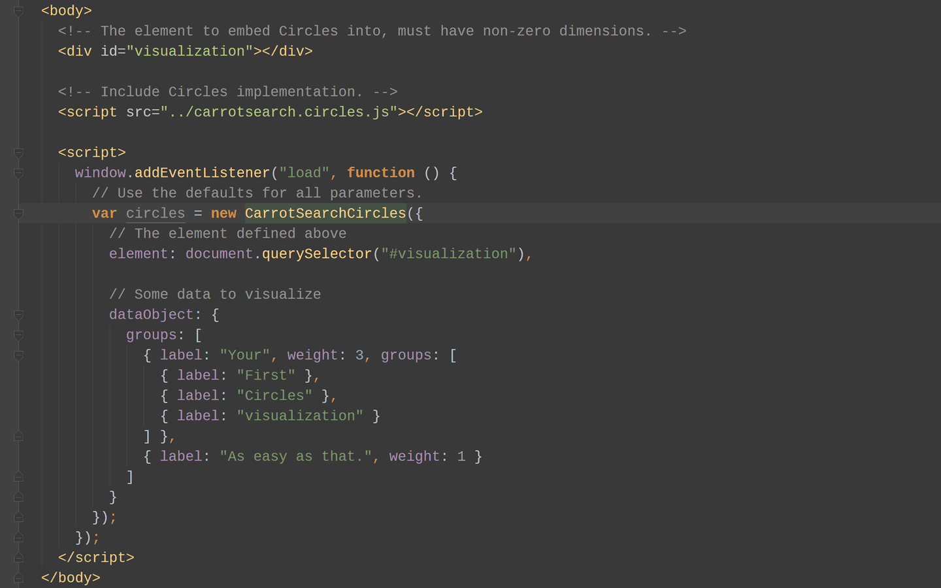Image resolution: width=941 pixels, height=588 pixels.
Task: Click fold end marker beside </body> line
Action: point(18,578)
